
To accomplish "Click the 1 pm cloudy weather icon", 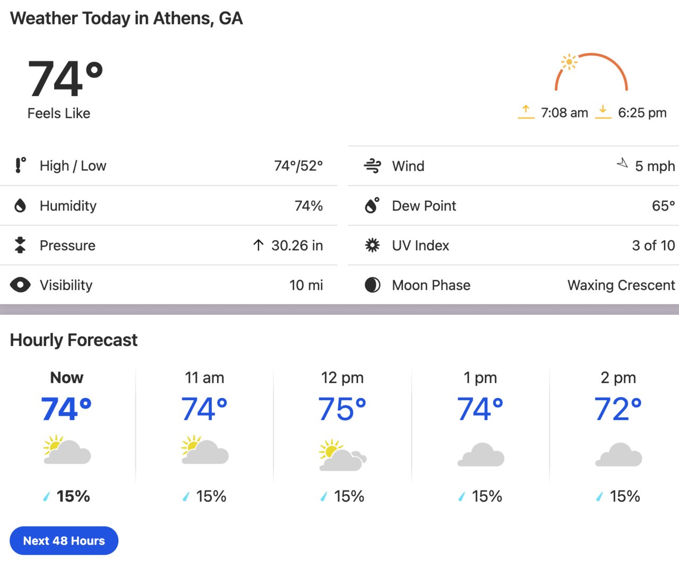I will pos(480,454).
